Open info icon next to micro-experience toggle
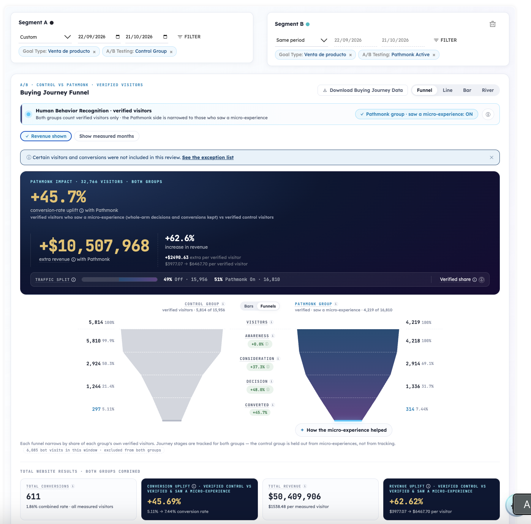This screenshot has height=524, width=531. point(488,114)
